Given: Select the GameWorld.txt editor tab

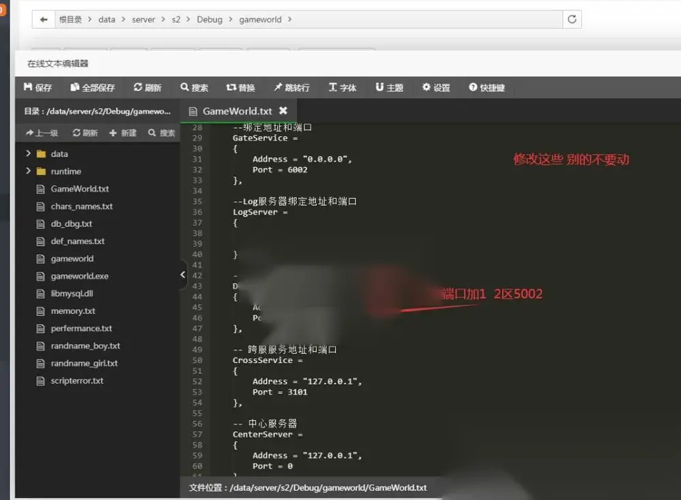Looking at the screenshot, I should pyautogui.click(x=238, y=111).
